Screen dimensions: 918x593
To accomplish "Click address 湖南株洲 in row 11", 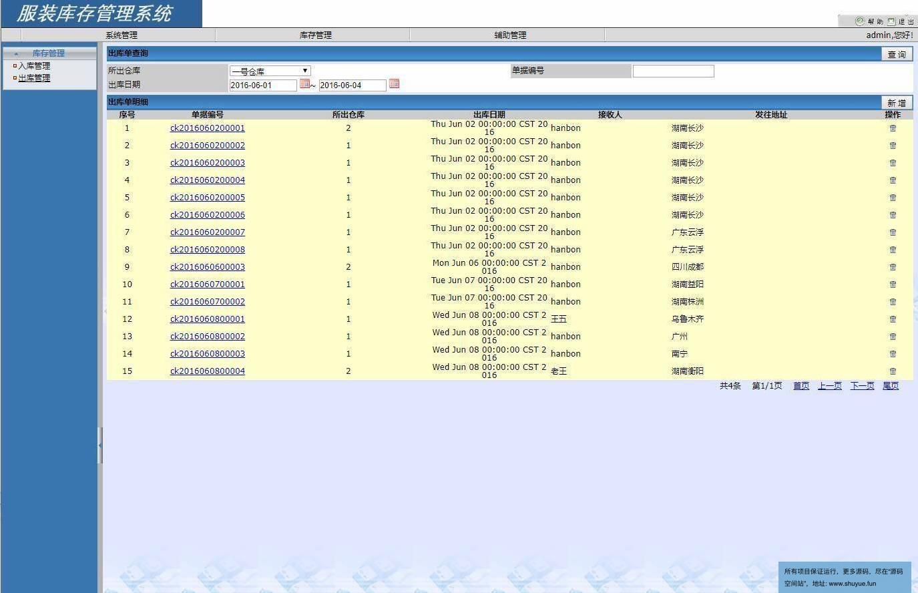I will tap(688, 302).
